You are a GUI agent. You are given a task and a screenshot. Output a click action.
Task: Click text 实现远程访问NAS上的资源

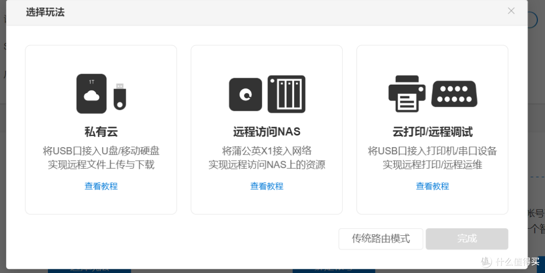266,164
